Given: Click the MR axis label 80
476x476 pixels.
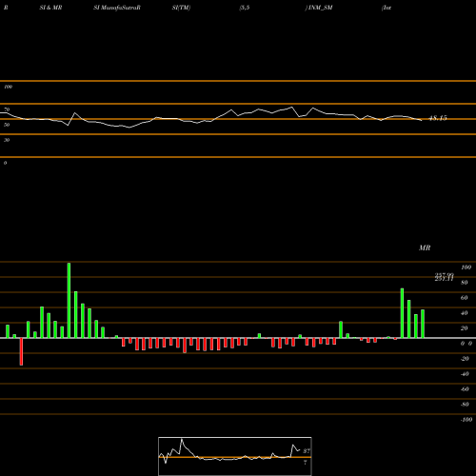Looking at the screenshot, I should coord(465,283).
